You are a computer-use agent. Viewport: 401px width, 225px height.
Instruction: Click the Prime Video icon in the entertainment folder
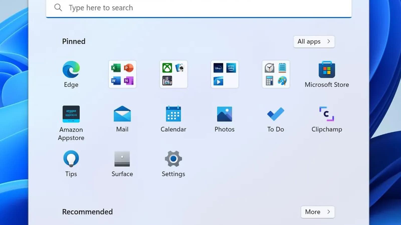[x=231, y=68]
